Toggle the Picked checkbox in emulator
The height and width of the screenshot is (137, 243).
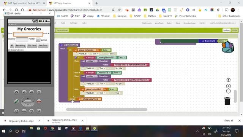(38, 40)
